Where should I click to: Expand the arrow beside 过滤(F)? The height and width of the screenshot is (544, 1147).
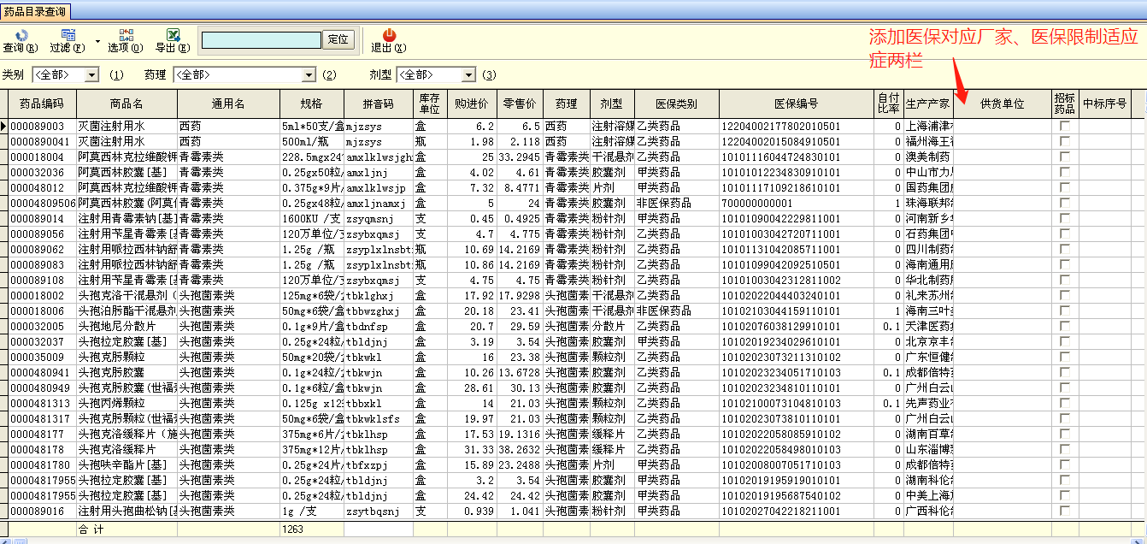pos(97,40)
